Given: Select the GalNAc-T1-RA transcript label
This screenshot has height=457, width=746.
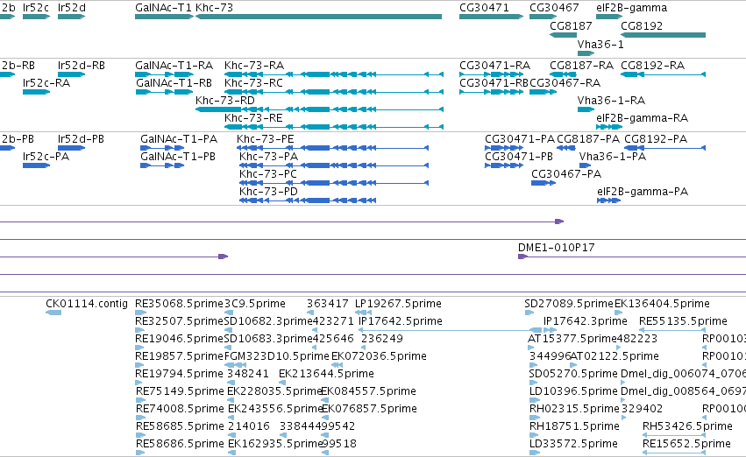Looking at the screenshot, I should pos(174,65).
